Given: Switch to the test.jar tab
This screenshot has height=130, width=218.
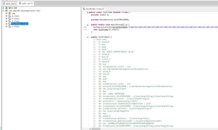Looking at the screenshot, I should coord(10,4).
